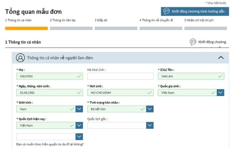Click the 'Quốc tịch gốc' label
Viewport: 237px width, 148px height.
[98, 119]
